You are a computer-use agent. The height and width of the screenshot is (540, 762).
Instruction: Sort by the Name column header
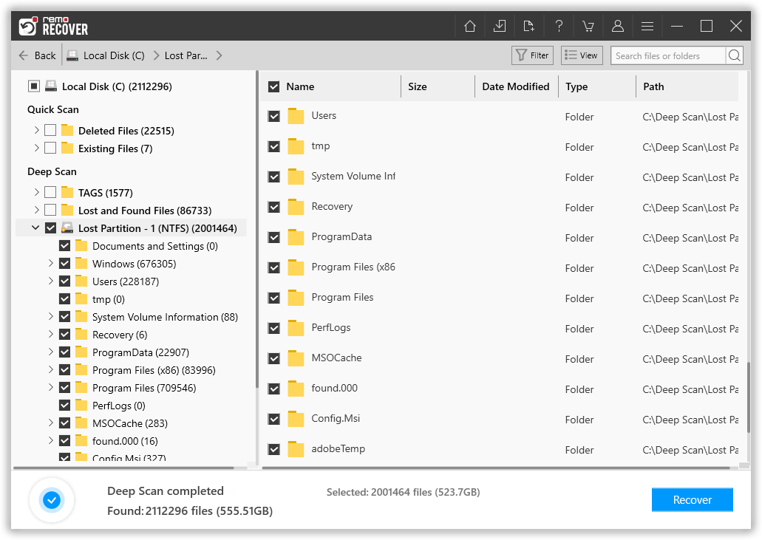[x=300, y=86]
